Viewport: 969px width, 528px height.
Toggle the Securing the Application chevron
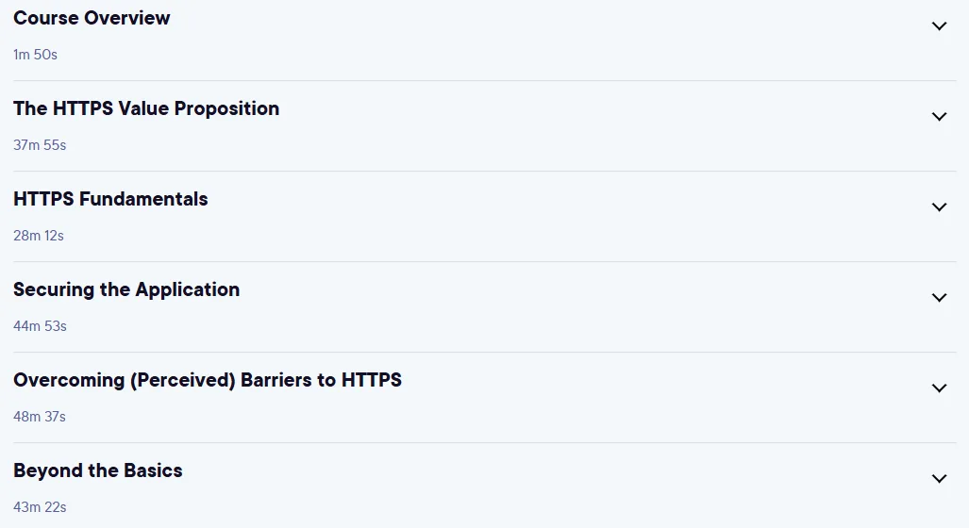(x=939, y=298)
